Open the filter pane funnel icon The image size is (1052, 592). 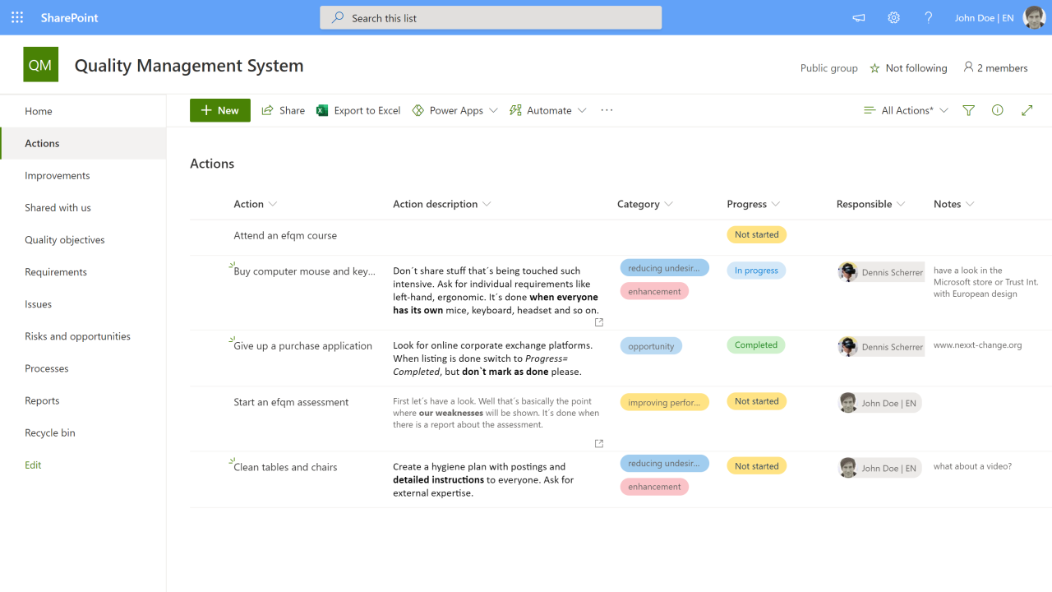pos(968,110)
